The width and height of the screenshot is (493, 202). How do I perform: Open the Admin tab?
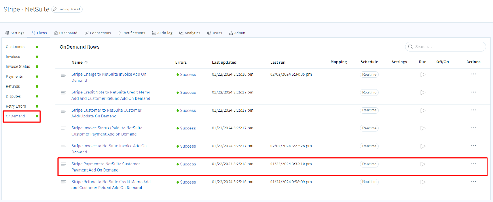pyautogui.click(x=237, y=33)
